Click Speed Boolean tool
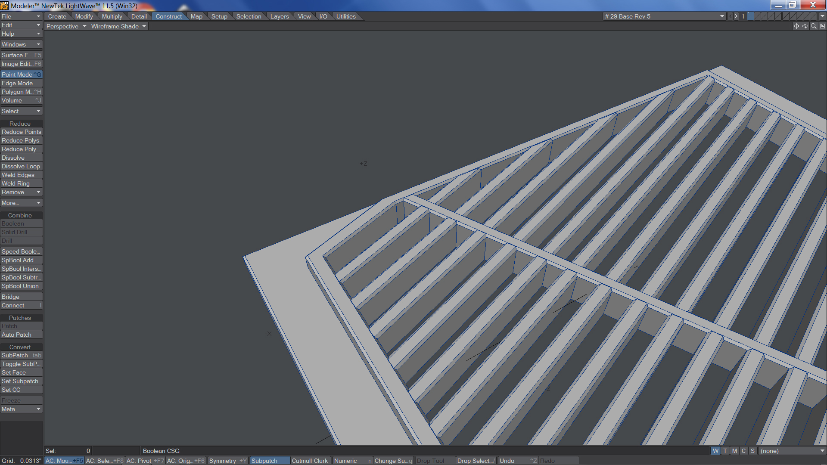 tap(21, 251)
